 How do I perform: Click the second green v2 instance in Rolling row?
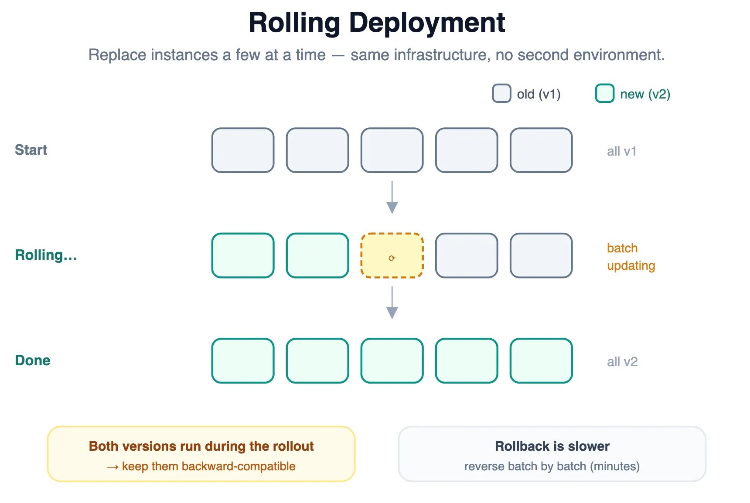point(317,255)
